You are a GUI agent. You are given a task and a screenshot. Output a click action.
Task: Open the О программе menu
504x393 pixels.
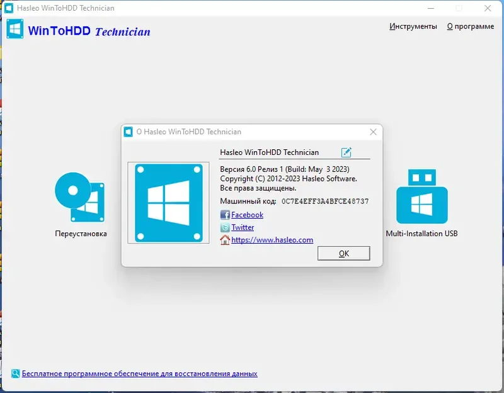pos(470,26)
